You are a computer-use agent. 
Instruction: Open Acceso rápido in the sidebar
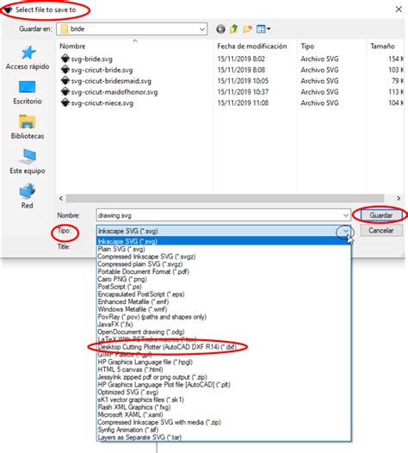point(28,58)
